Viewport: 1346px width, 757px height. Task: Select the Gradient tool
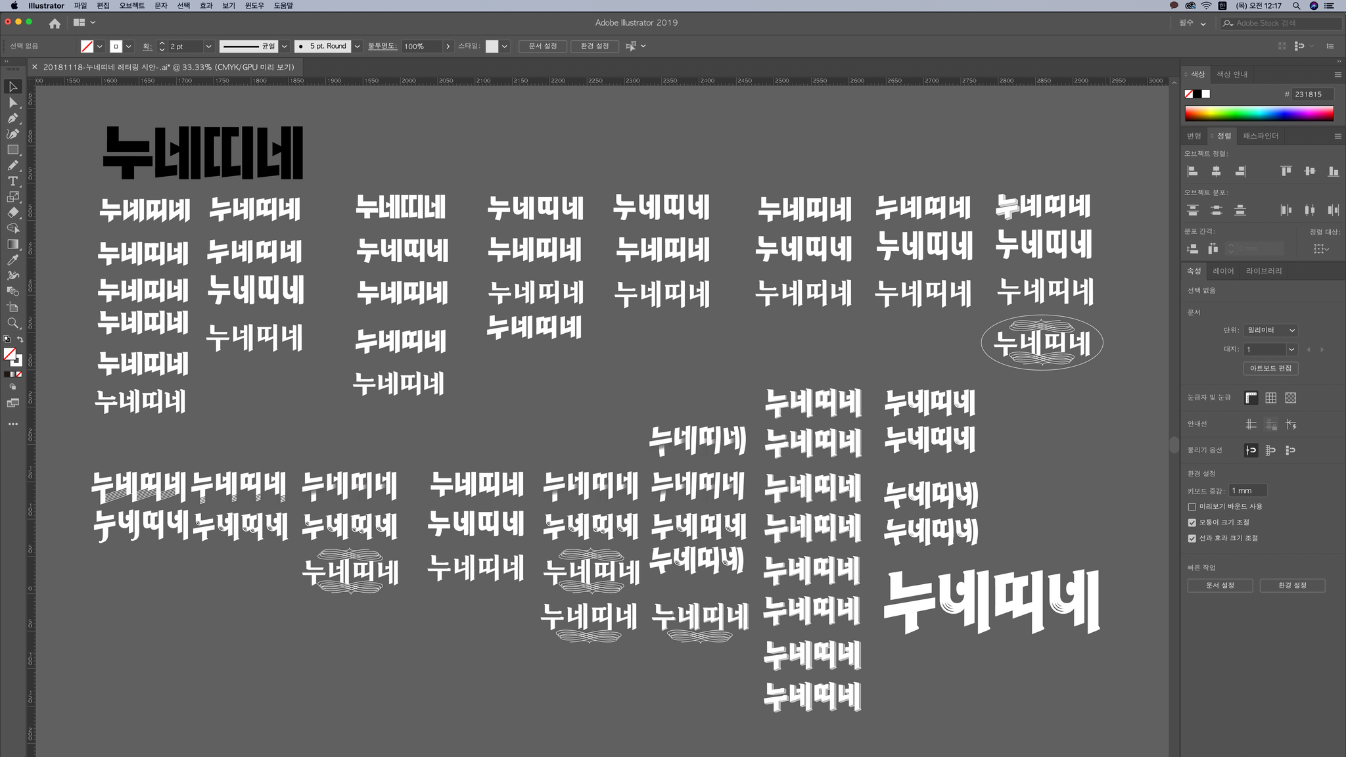click(12, 244)
